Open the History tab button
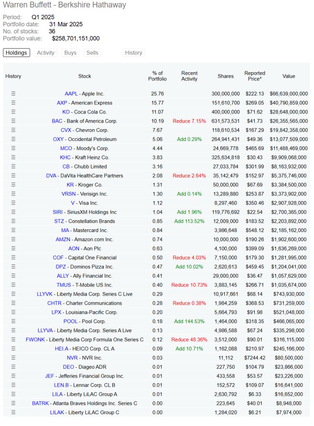Viewport: 314px width, 426px height. (133, 53)
